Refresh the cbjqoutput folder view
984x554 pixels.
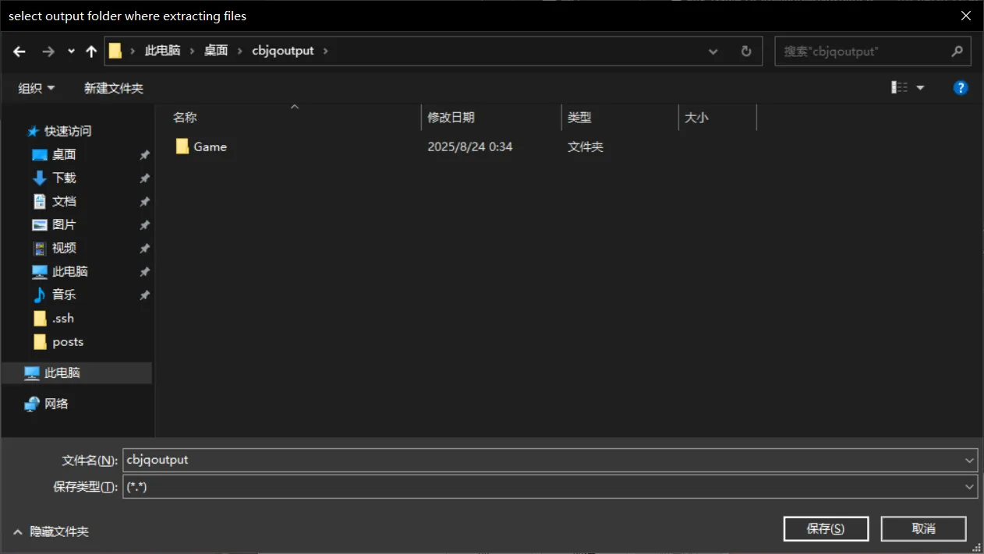[745, 51]
